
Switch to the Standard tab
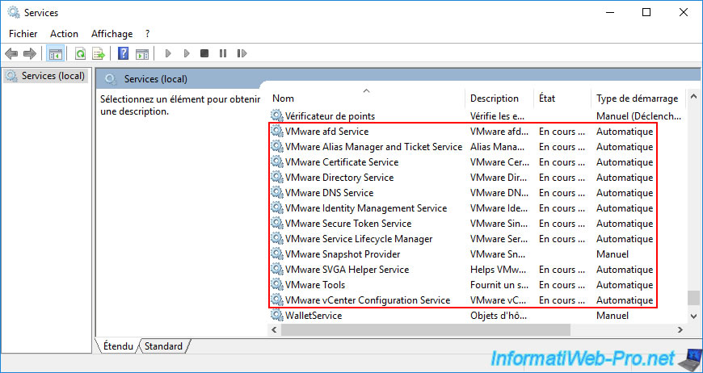(x=164, y=346)
